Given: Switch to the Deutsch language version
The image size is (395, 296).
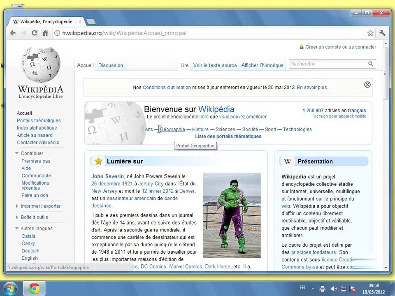Looking at the screenshot, I should pos(30,251).
